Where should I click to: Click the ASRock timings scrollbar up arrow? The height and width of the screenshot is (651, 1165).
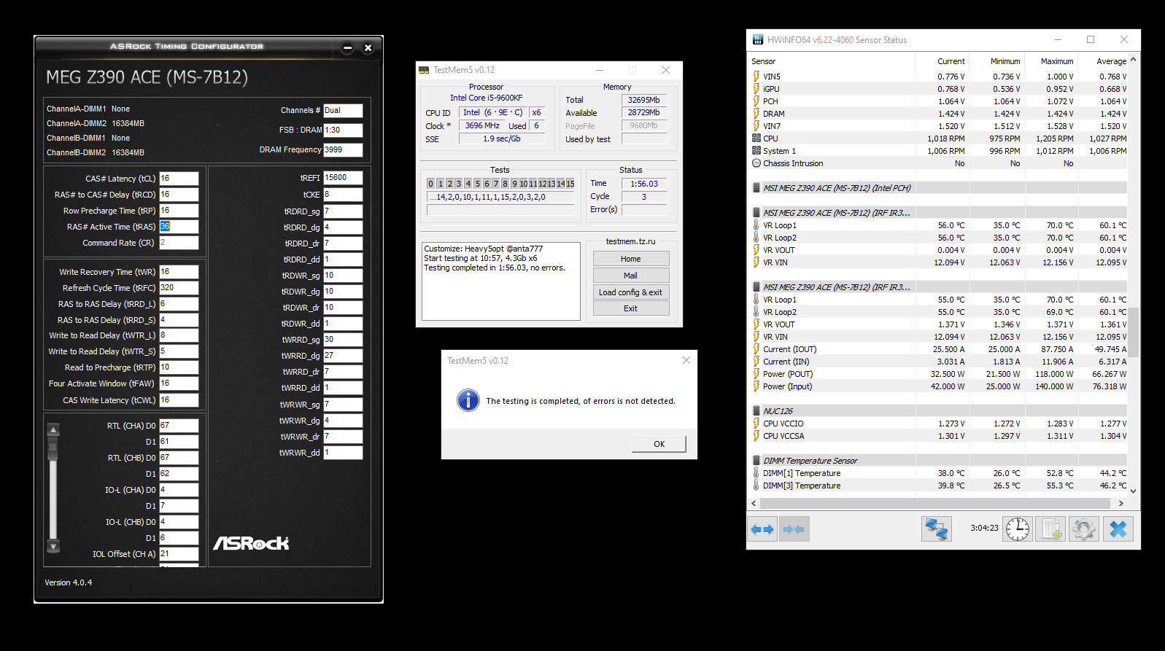pos(53,429)
